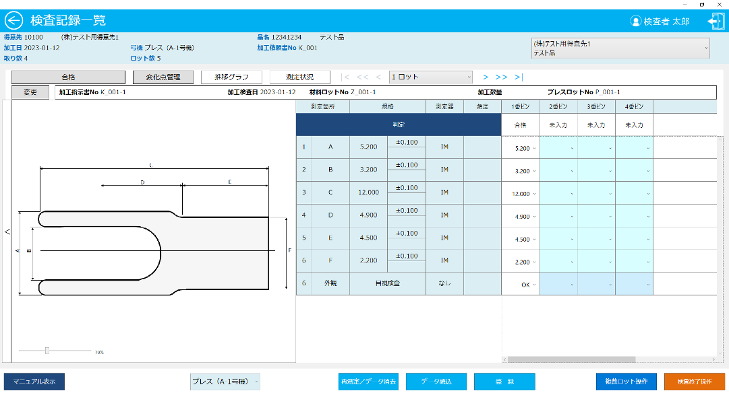The image size is (729, 395).
Task: Jump to the last lot arrow icon
Action: 519,77
